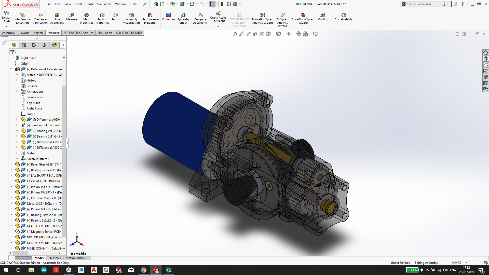Open the 3D Views tab
489x275 pixels.
(x=55, y=258)
